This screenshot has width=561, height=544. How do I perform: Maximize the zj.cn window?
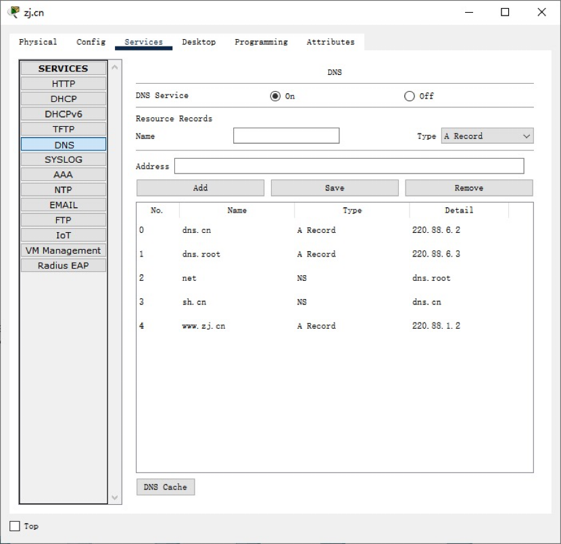(x=505, y=12)
